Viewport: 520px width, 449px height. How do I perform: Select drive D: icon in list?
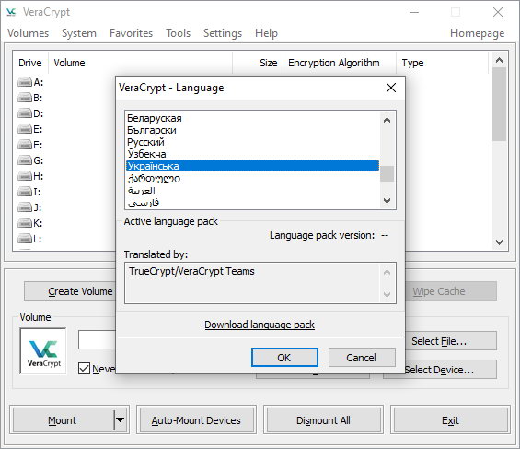(25, 113)
